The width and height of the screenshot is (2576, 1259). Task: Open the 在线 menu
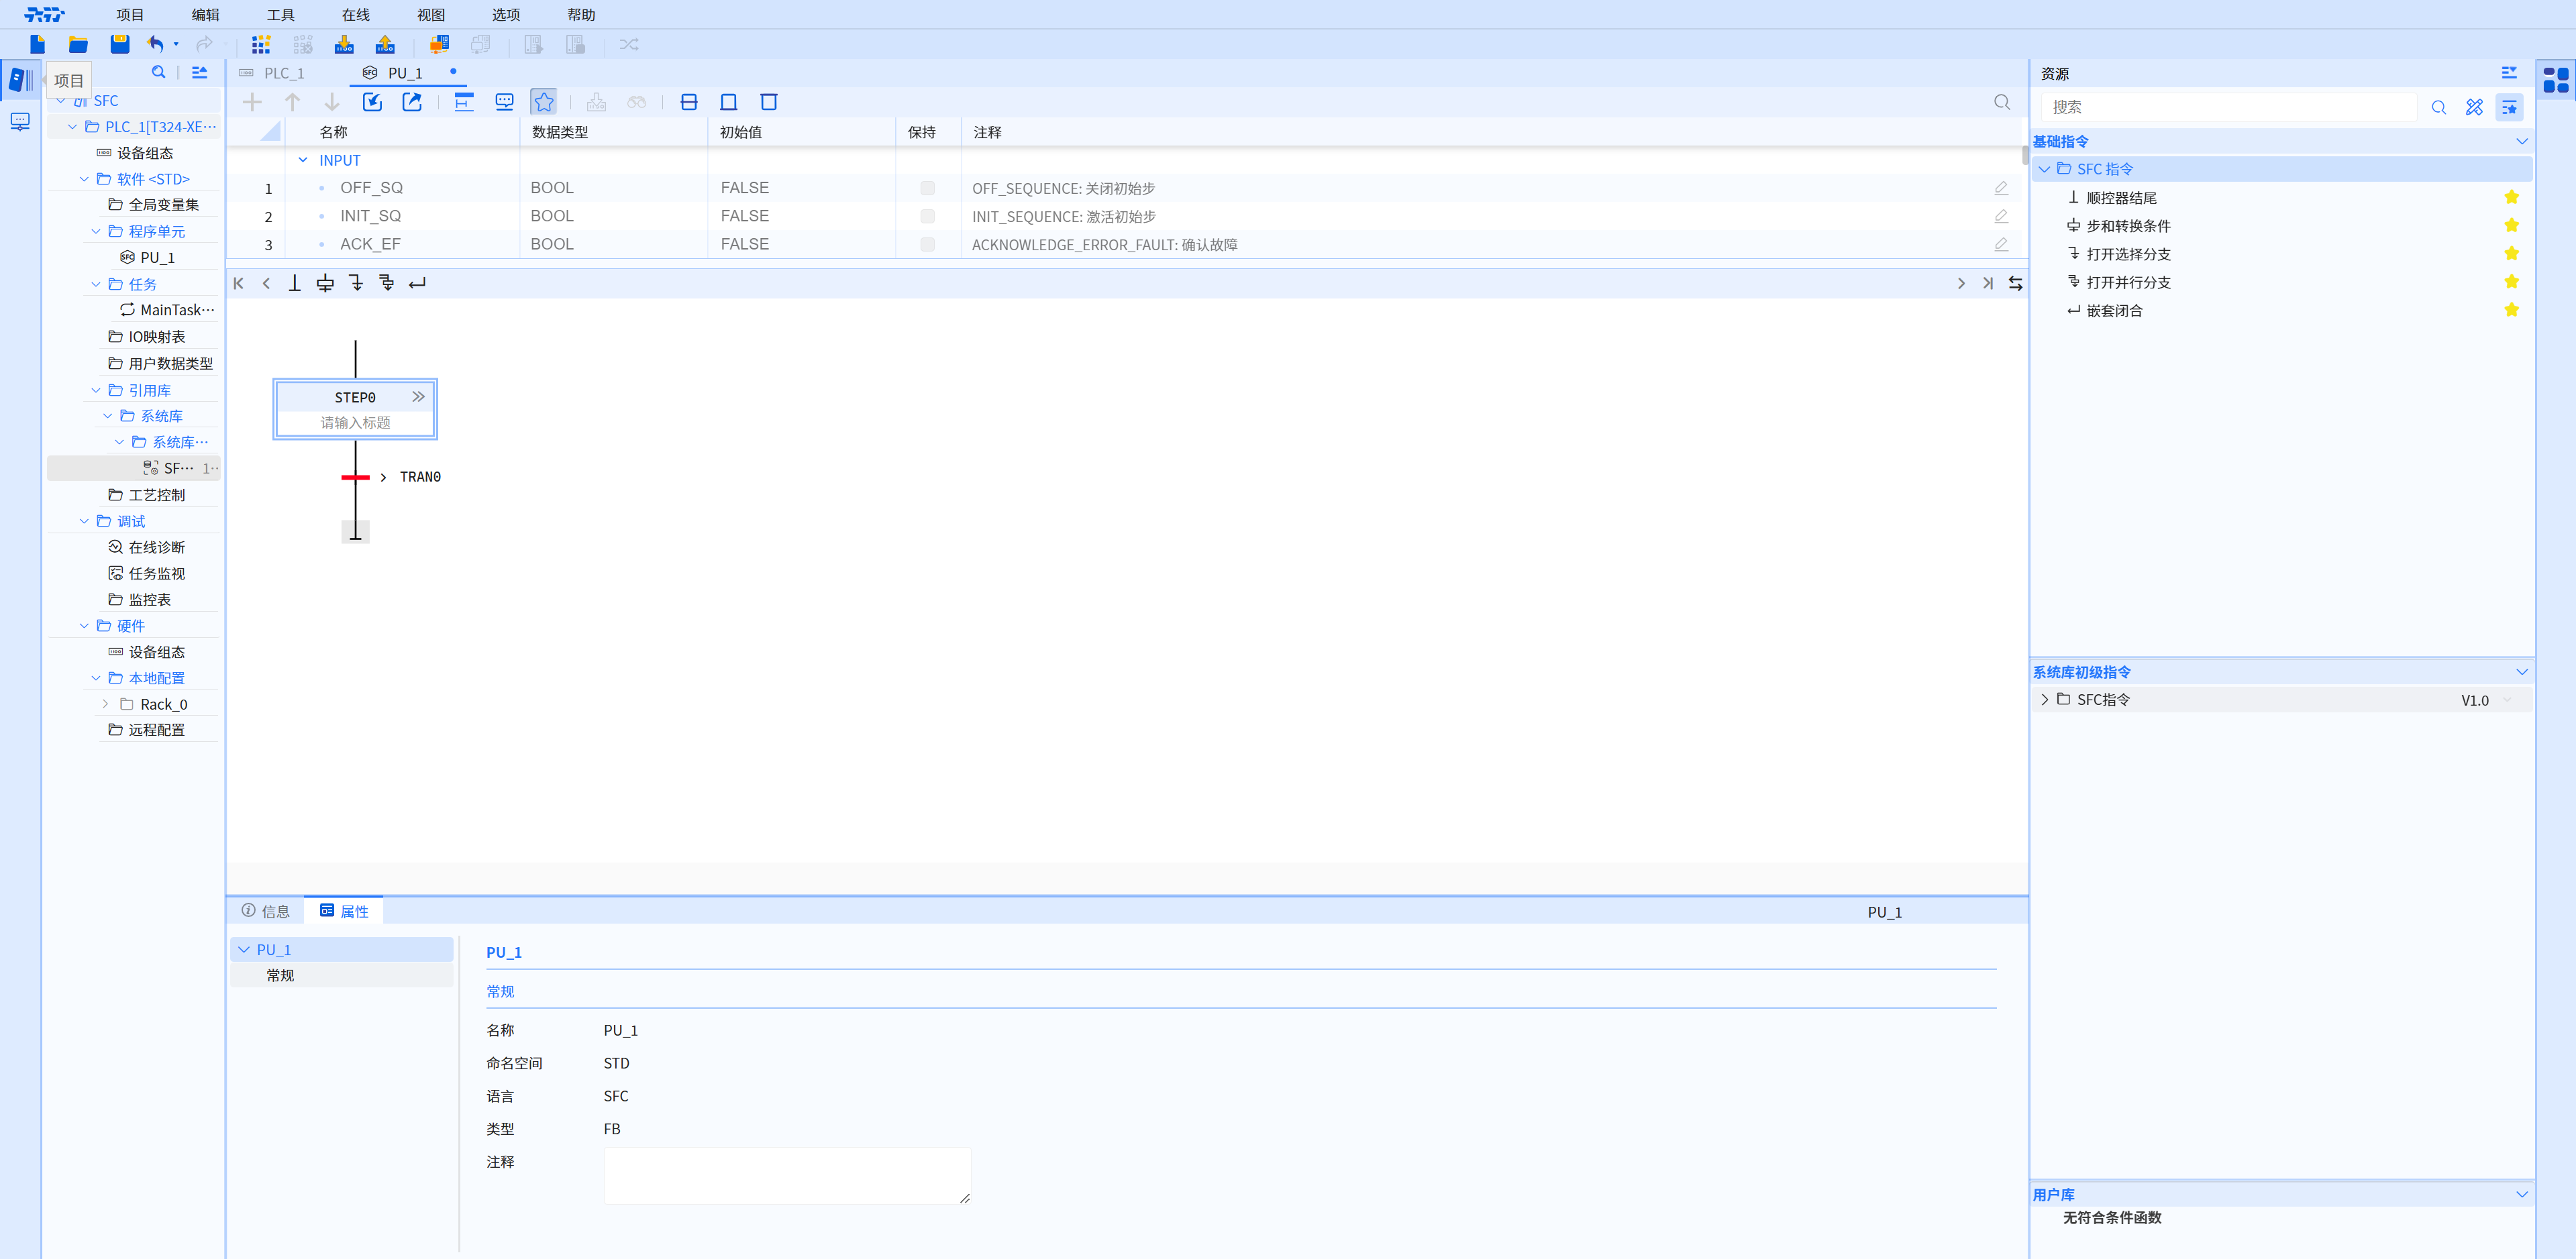[x=355, y=15]
